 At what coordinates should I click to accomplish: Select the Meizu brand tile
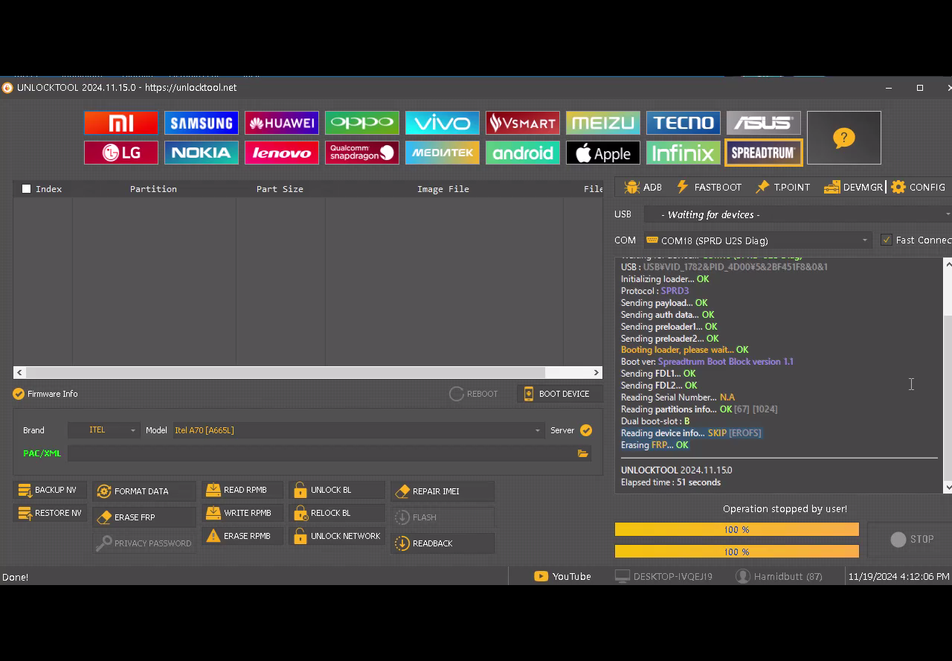pyautogui.click(x=602, y=123)
